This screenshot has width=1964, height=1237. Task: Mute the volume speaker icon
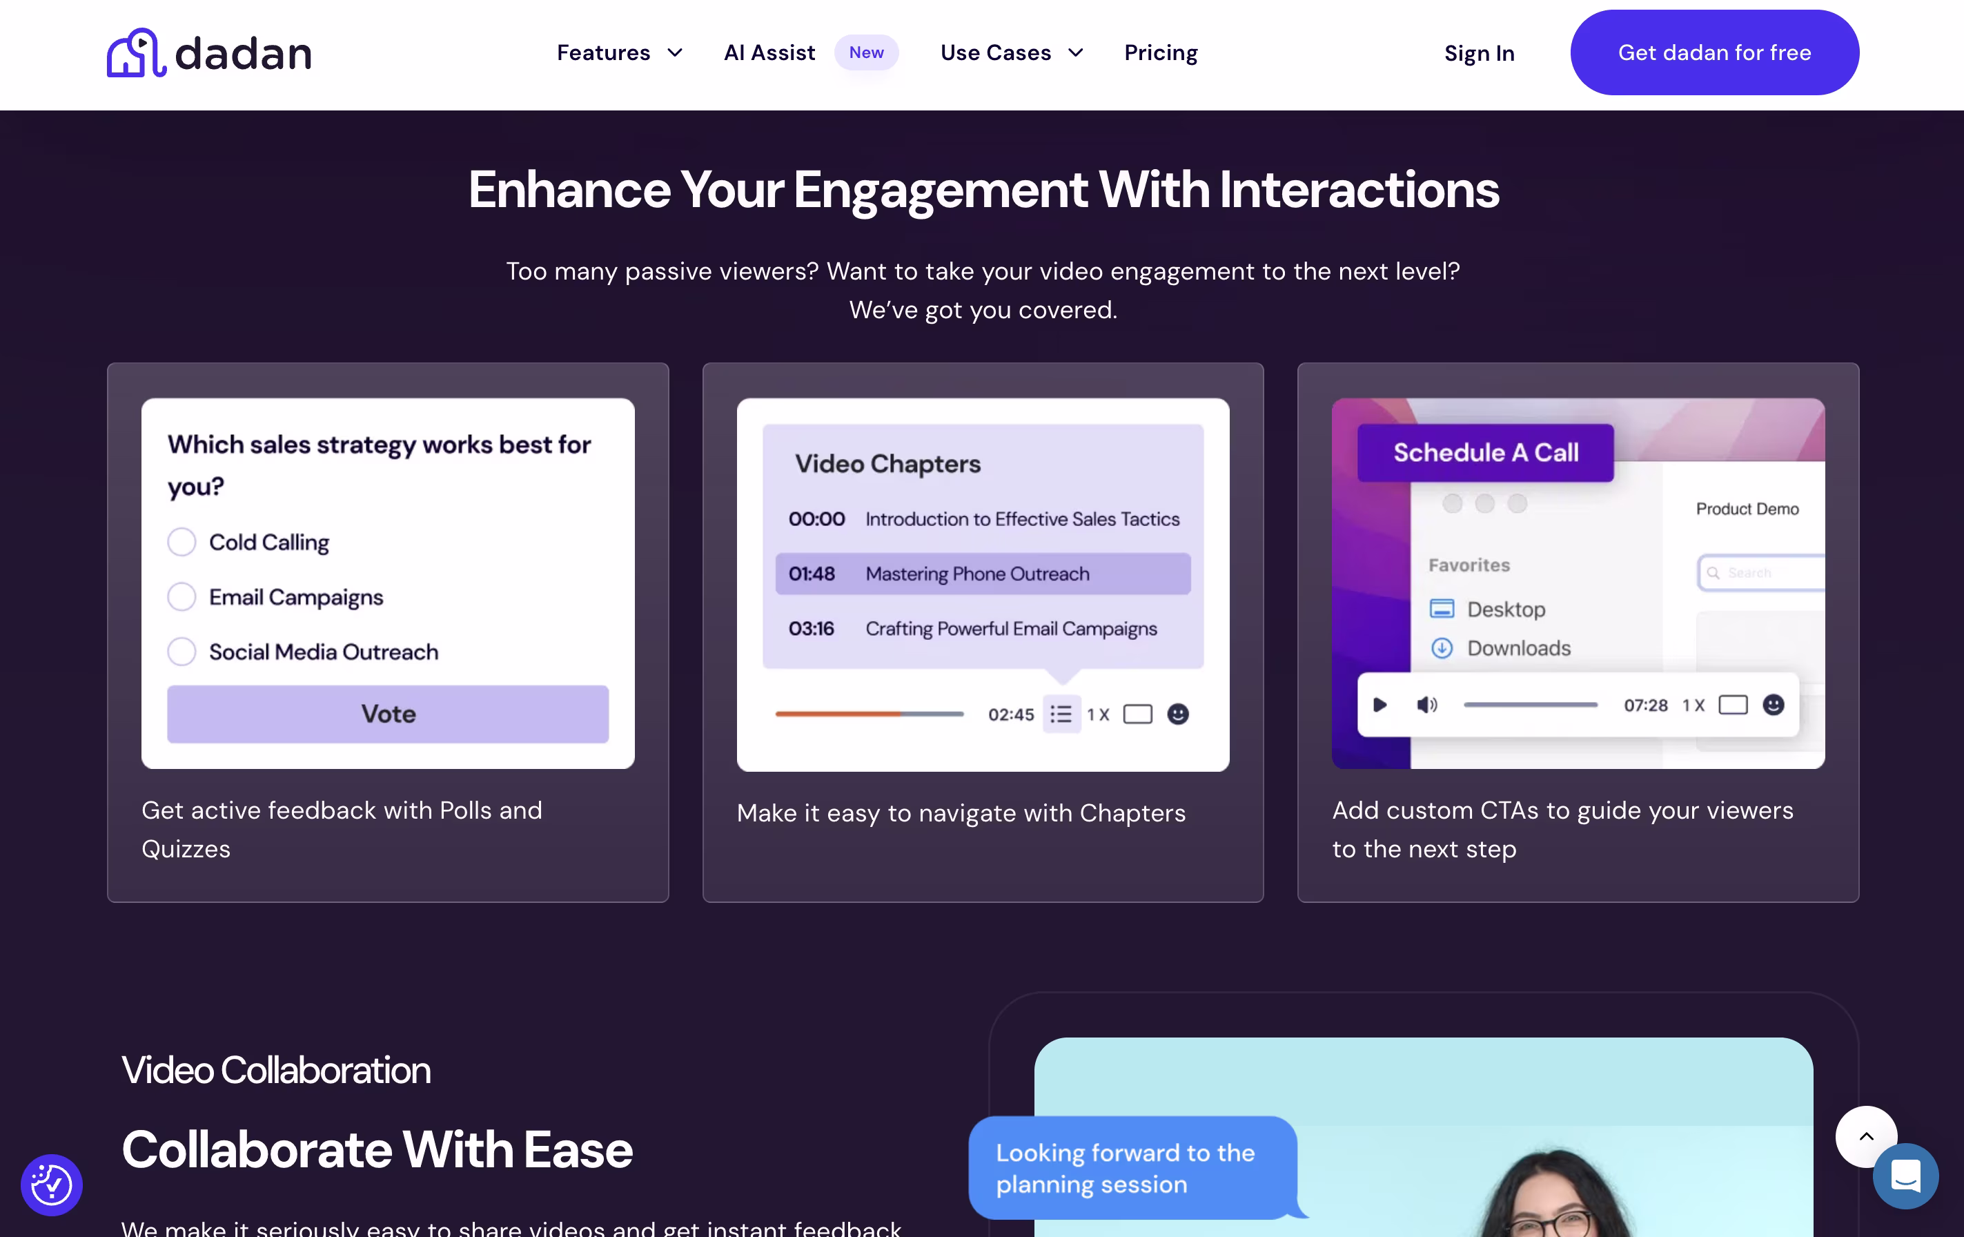click(x=1426, y=705)
